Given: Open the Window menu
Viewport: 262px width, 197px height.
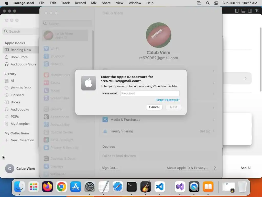Looking at the screenshot, I should 135,3.
